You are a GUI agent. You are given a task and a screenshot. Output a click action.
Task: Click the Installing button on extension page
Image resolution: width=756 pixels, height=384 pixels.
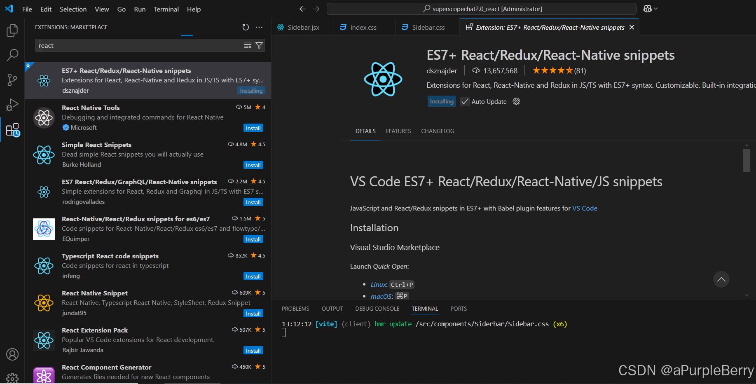coord(442,101)
